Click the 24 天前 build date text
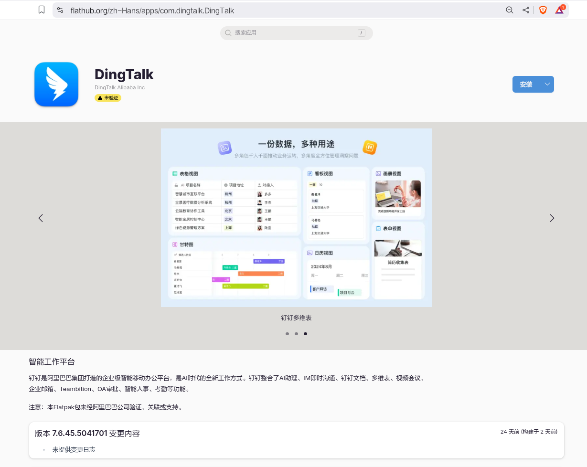This screenshot has width=587, height=467. tap(529, 432)
